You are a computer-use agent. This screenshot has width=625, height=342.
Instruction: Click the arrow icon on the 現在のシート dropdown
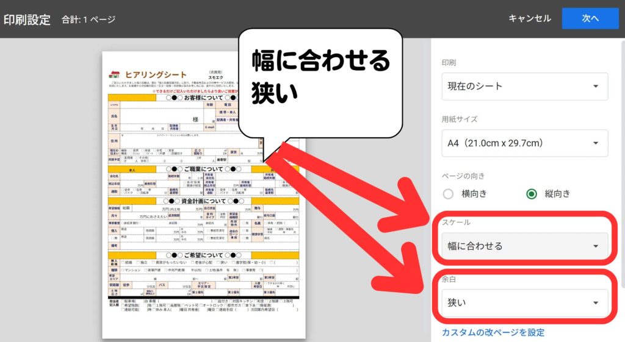click(595, 87)
